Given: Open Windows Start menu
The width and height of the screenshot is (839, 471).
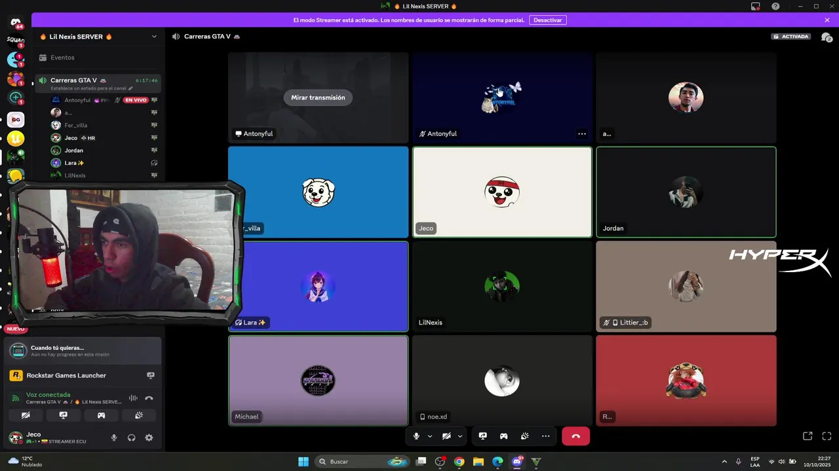Looking at the screenshot, I should point(303,462).
